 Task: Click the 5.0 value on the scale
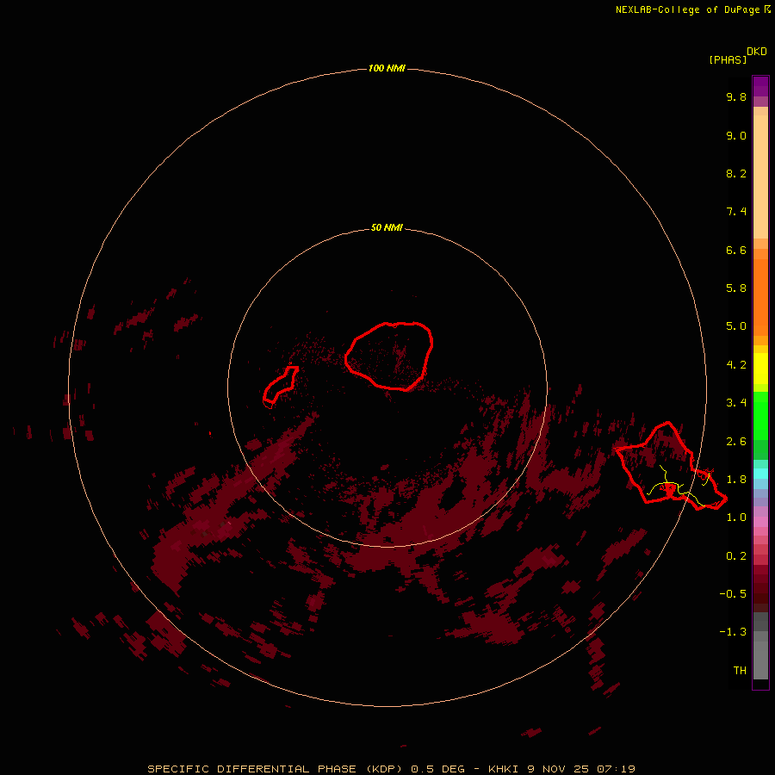736,326
